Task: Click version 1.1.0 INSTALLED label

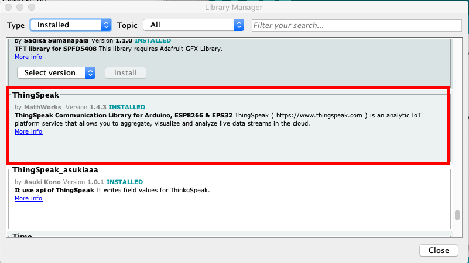Action: 143,40
